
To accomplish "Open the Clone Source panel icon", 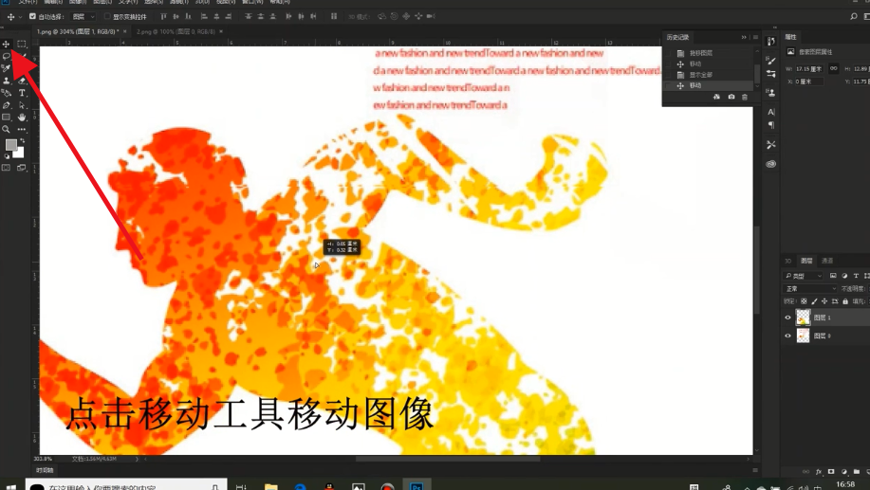I will 770,93.
